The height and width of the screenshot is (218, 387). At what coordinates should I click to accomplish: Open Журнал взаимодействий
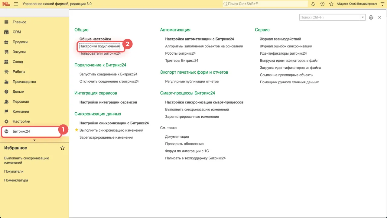point(280,39)
